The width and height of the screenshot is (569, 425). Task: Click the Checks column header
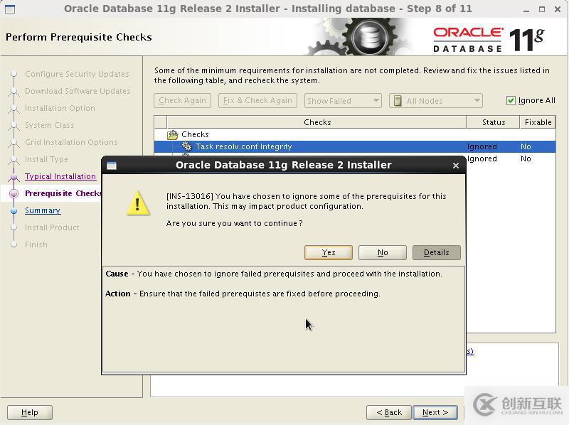[317, 122]
